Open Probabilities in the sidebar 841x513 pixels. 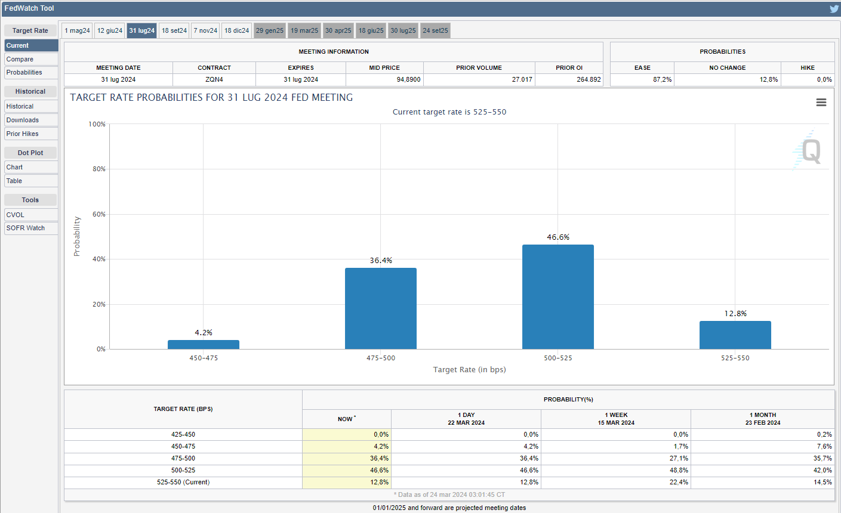31,73
